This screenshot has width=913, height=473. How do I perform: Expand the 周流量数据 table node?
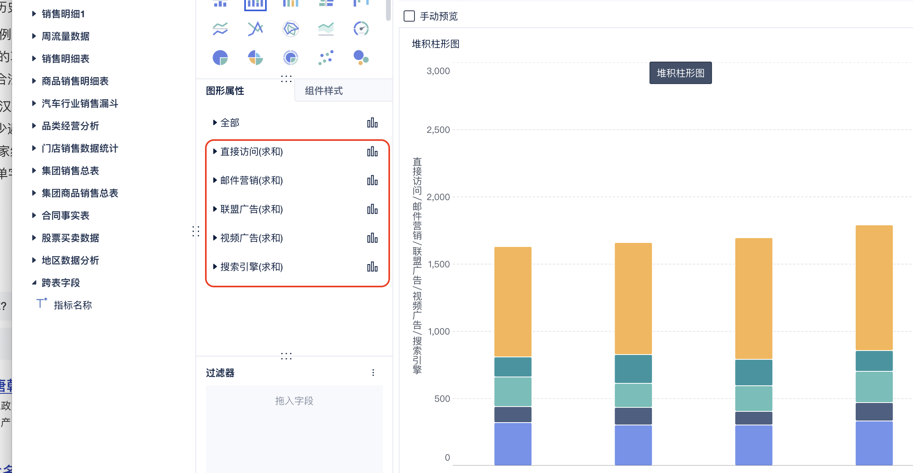[34, 36]
